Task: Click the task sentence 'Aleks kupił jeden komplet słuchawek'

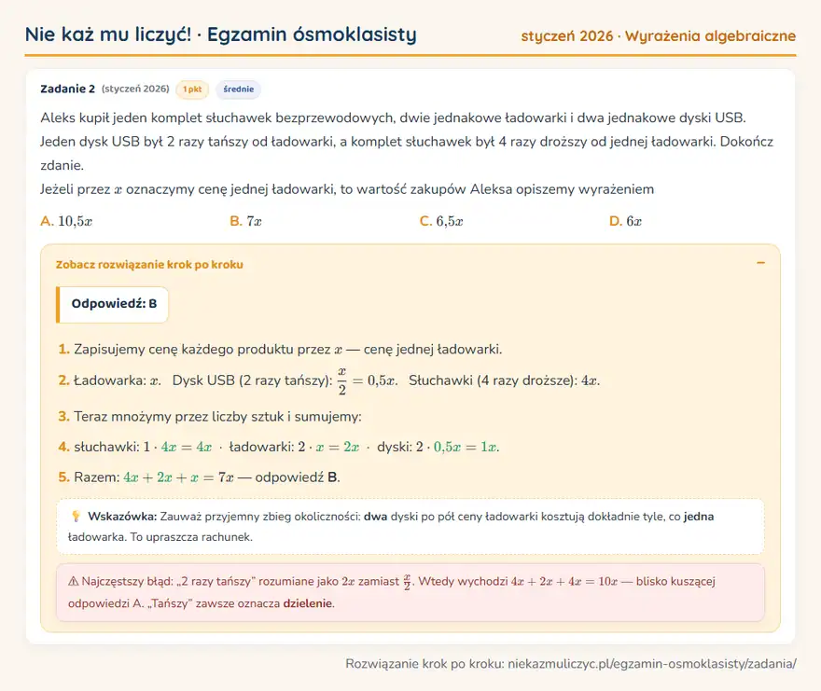Action: tap(393, 117)
